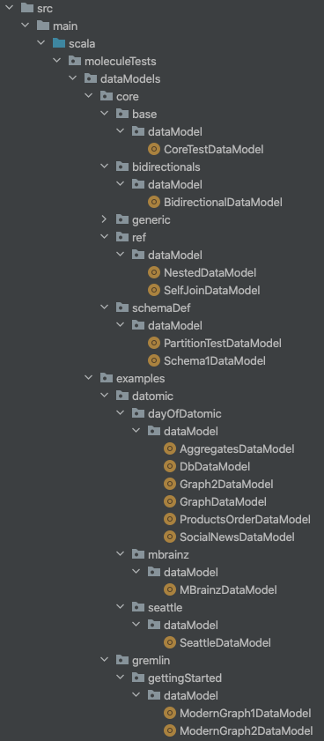Screen dimensions: 324x741
Task: Click the gremlin package folder icon
Action: pyautogui.click(x=122, y=660)
